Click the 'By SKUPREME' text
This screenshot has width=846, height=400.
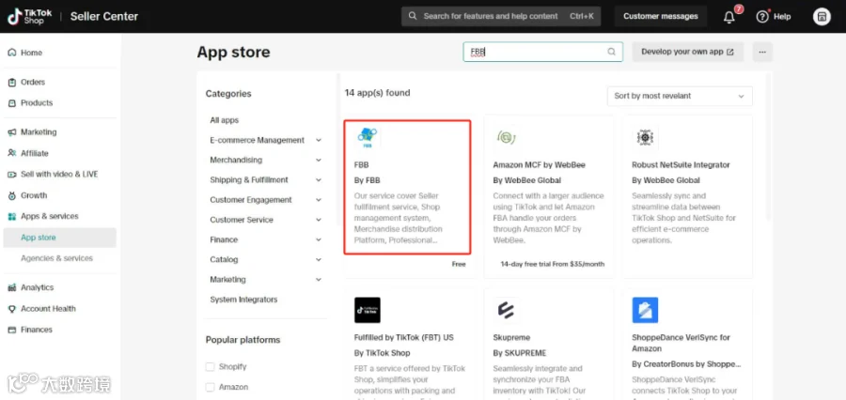tap(520, 353)
